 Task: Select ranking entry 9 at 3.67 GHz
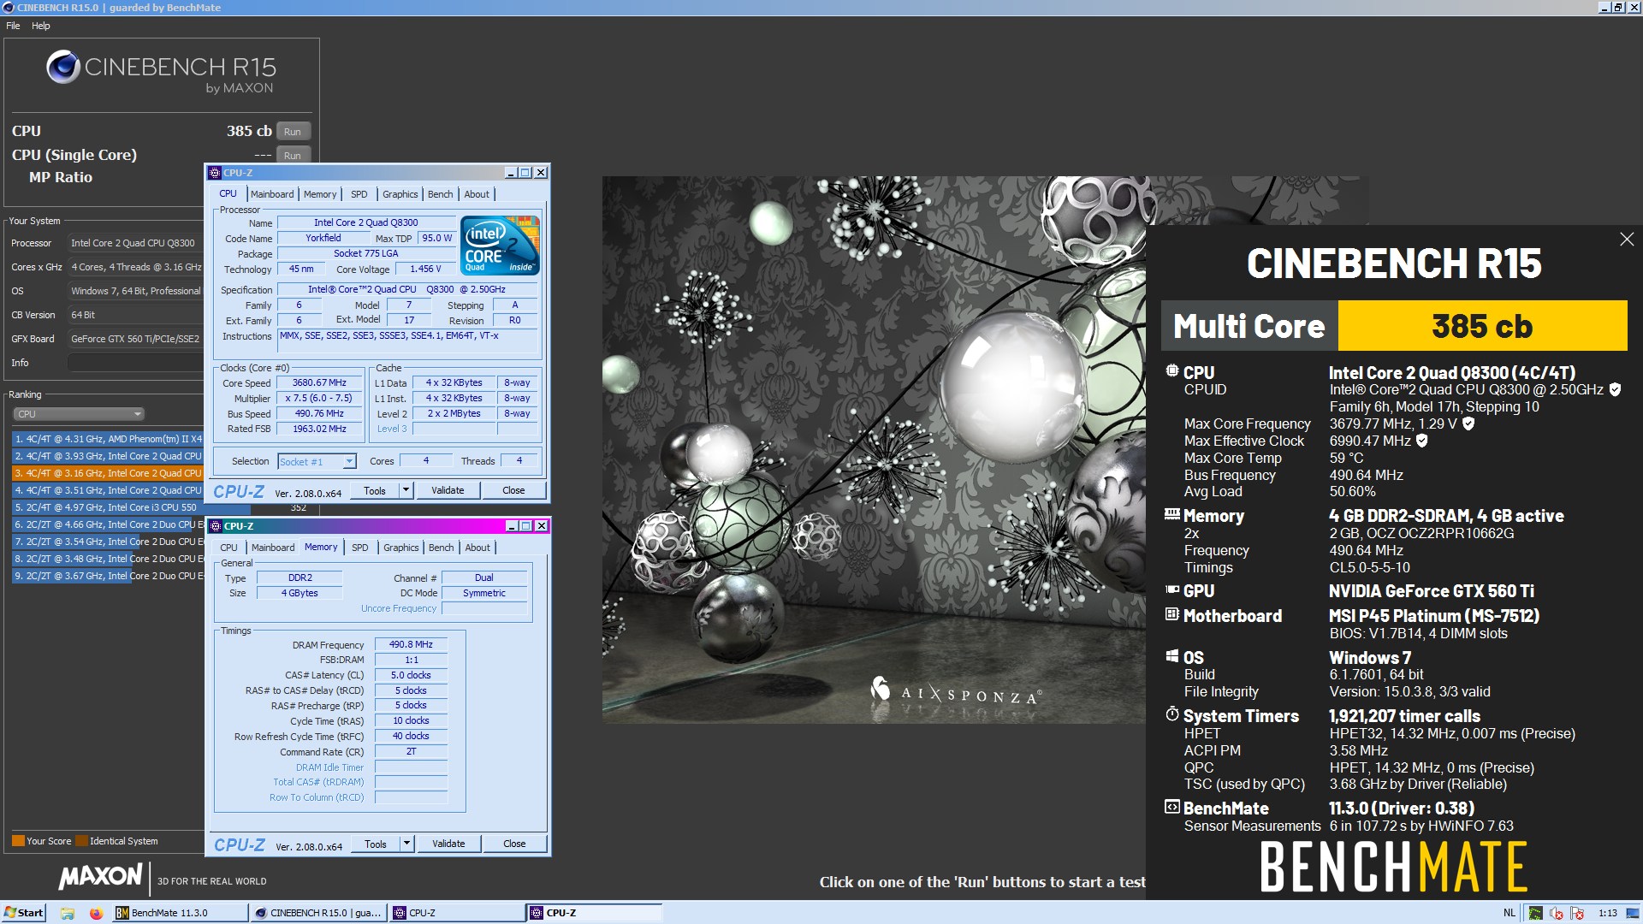pyautogui.click(x=108, y=576)
